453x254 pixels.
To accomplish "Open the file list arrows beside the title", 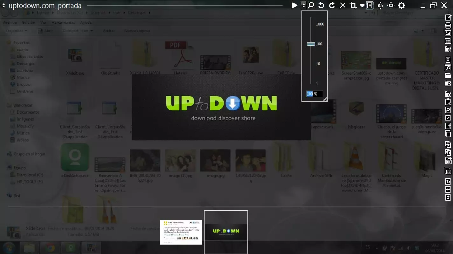I will pyautogui.click(x=4, y=6).
